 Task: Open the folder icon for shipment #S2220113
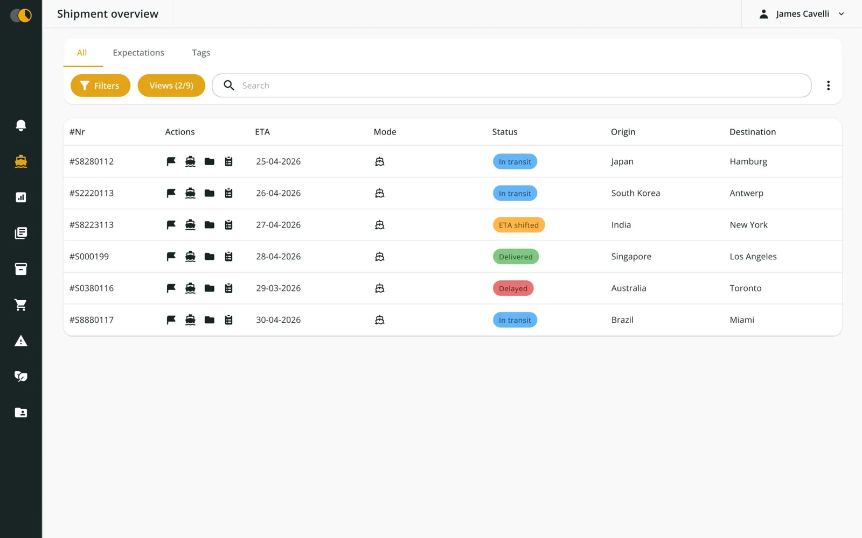point(210,193)
